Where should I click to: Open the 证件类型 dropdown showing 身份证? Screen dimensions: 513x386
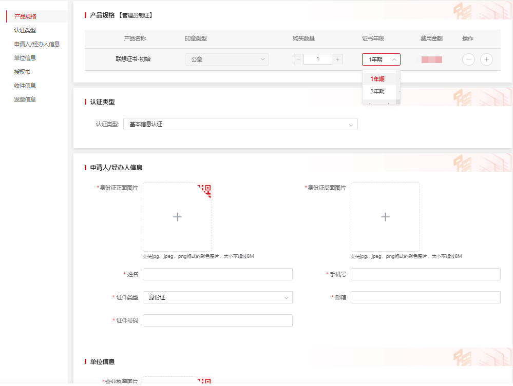pyautogui.click(x=217, y=297)
